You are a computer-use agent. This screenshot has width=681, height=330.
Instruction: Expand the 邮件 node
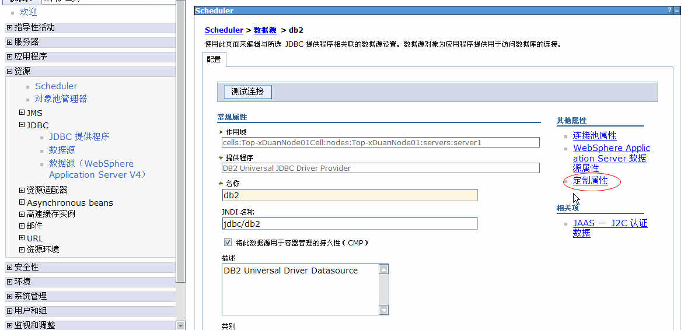[22, 226]
